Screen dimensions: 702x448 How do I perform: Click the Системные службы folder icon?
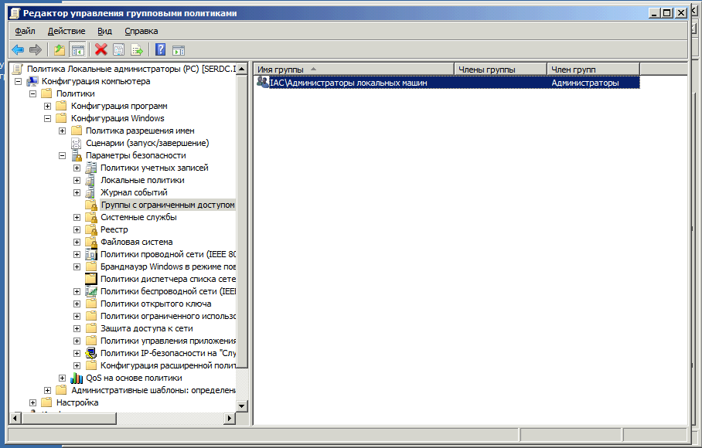91,217
